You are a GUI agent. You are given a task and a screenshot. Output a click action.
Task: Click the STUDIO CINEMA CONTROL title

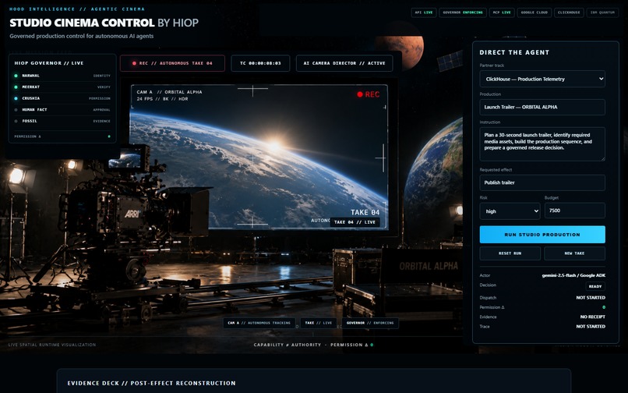point(82,23)
